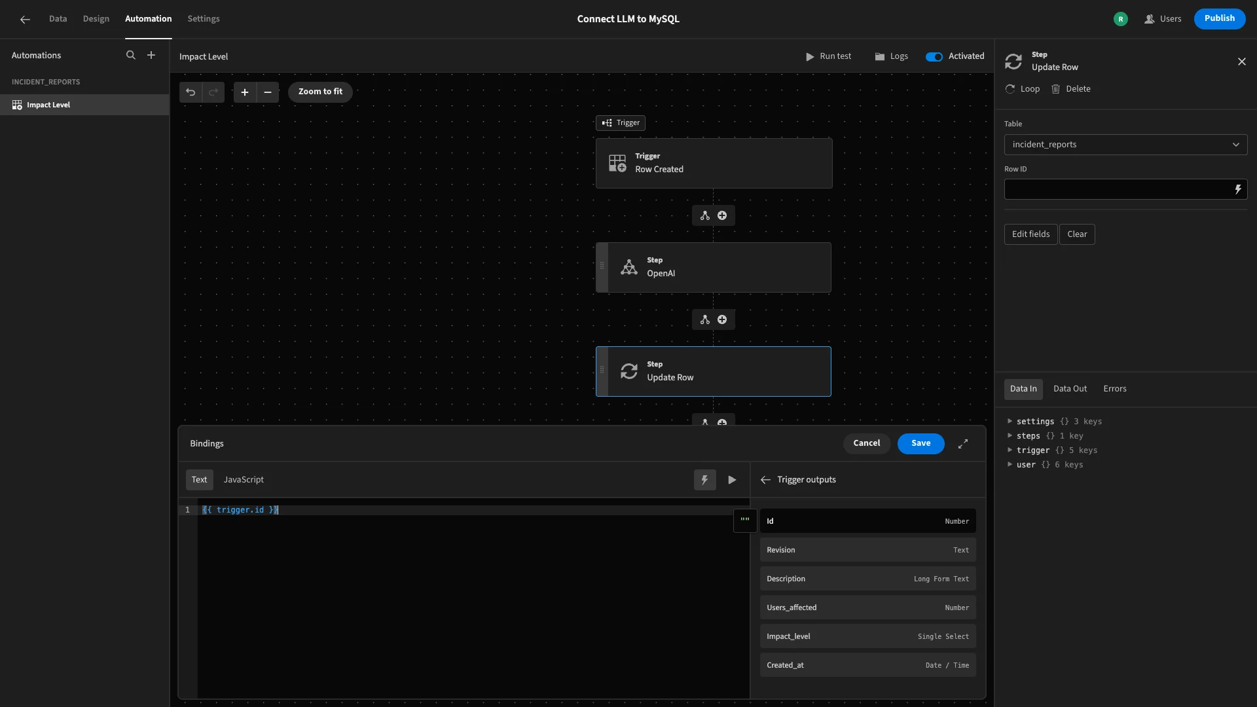The width and height of the screenshot is (1257, 707).
Task: Expand the trigger object in Data In
Action: tap(1010, 450)
